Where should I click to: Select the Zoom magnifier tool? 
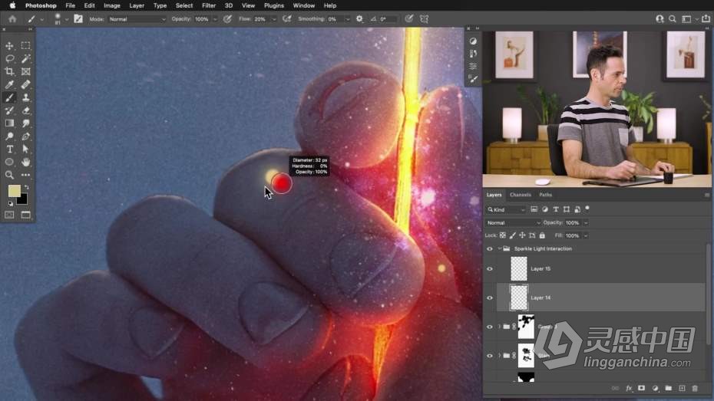[9, 175]
